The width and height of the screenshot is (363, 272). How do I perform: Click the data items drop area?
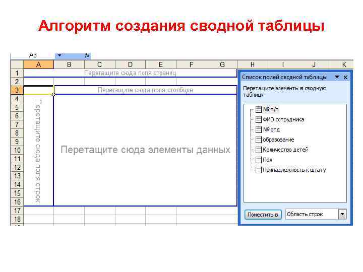click(145, 150)
